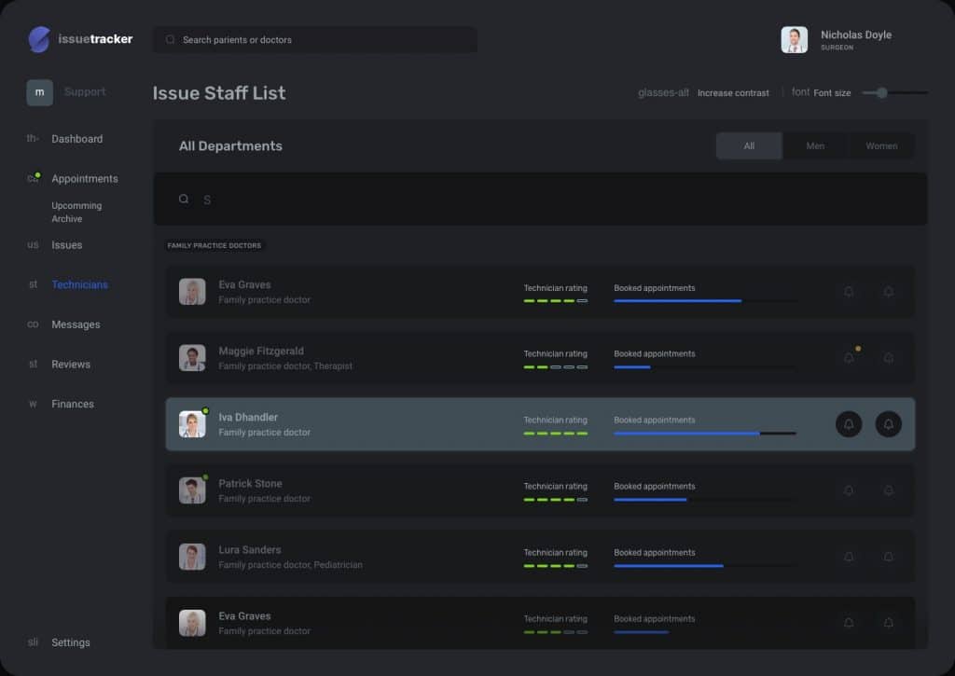Toggle the left bell notification for Iva Dhandler

point(849,423)
